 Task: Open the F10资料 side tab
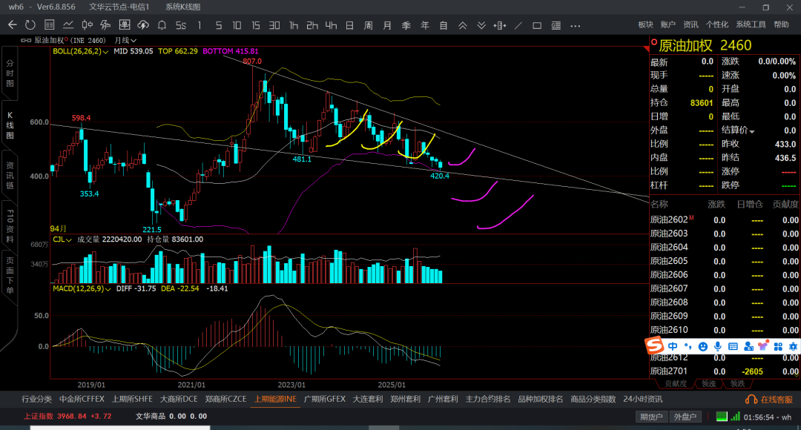(x=10, y=227)
